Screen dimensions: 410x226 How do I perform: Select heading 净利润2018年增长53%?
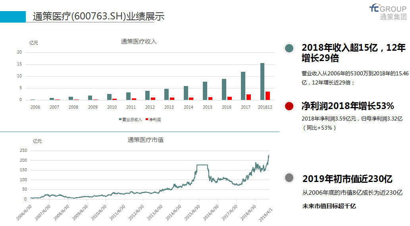(348, 106)
